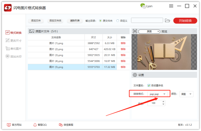Click size cell 3888*2592
Image resolution: width=201 pixels, height=131 pixels.
click(93, 43)
